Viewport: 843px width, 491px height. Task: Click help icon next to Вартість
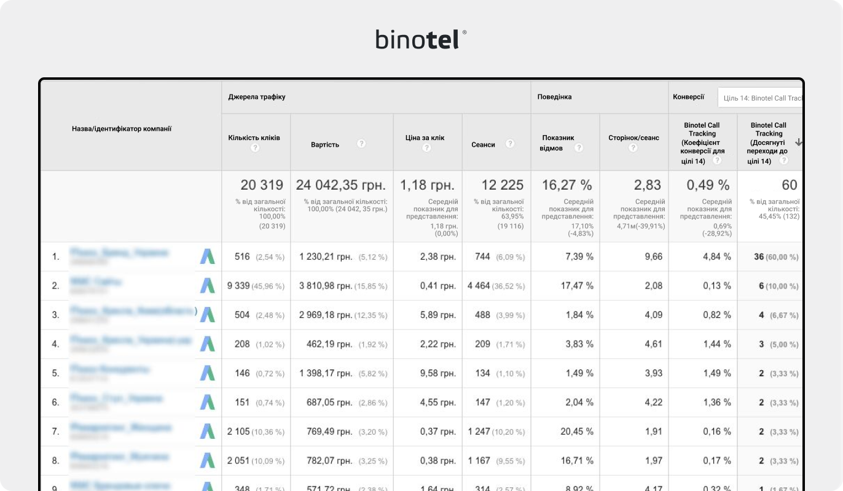click(361, 144)
